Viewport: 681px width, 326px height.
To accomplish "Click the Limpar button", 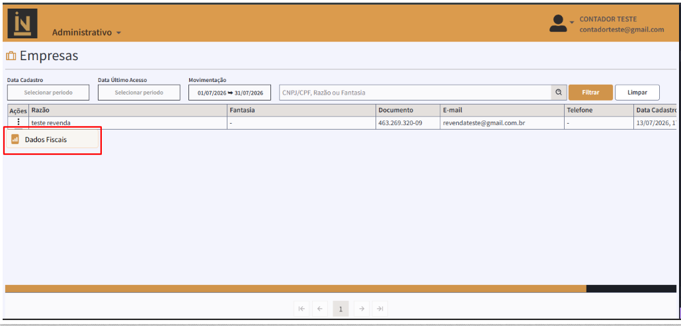I will (x=637, y=93).
